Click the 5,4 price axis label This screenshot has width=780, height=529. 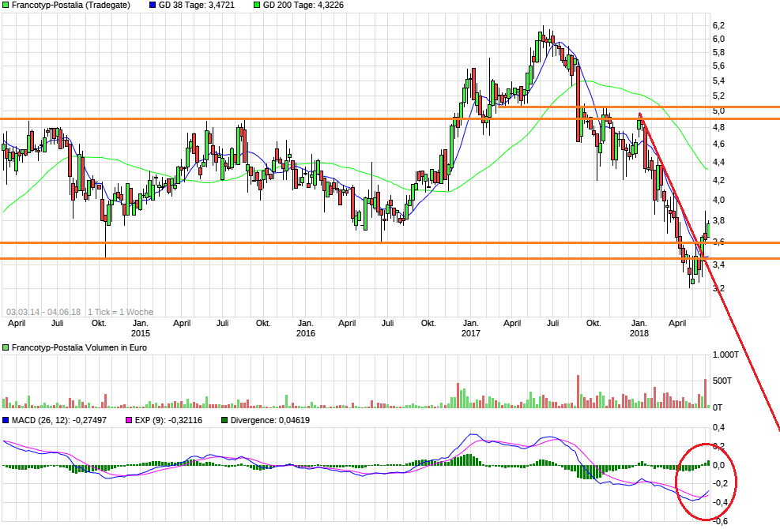click(718, 81)
